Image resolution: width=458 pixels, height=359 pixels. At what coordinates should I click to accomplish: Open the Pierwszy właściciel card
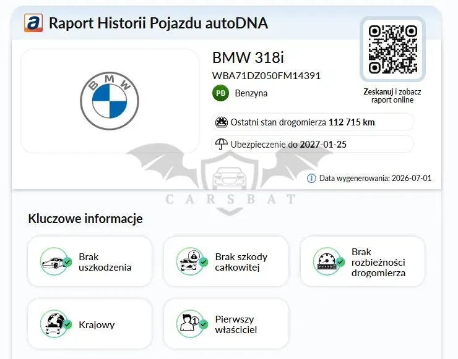tap(226, 324)
